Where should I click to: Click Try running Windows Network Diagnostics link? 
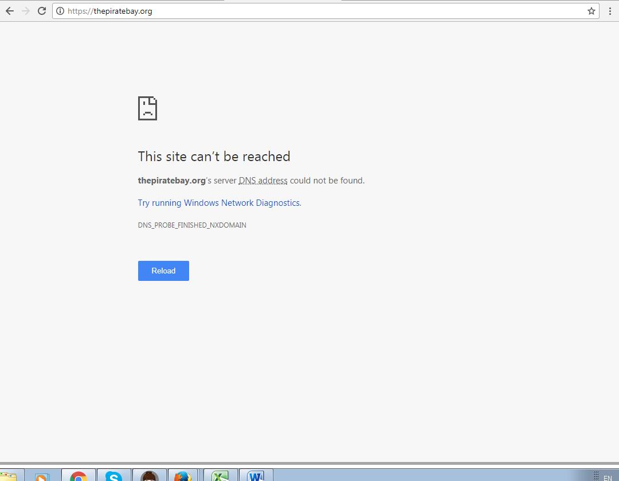click(220, 203)
